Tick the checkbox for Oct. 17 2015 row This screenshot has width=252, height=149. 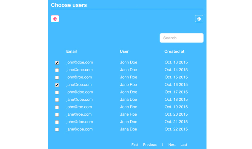[57, 92]
